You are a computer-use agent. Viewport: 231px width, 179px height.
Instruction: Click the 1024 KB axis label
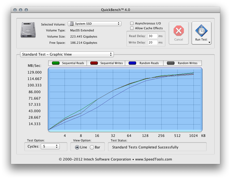click(193, 136)
